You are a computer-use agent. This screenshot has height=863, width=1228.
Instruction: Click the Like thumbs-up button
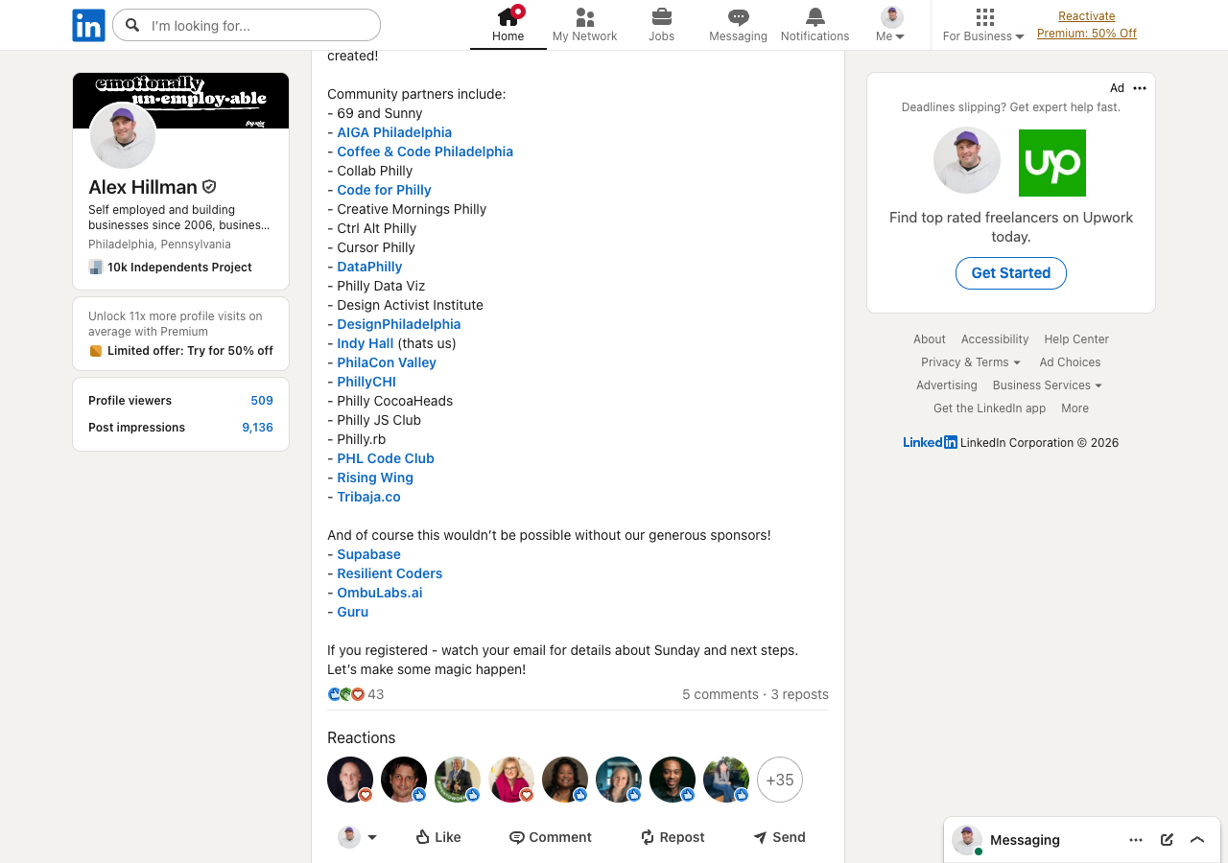[437, 837]
